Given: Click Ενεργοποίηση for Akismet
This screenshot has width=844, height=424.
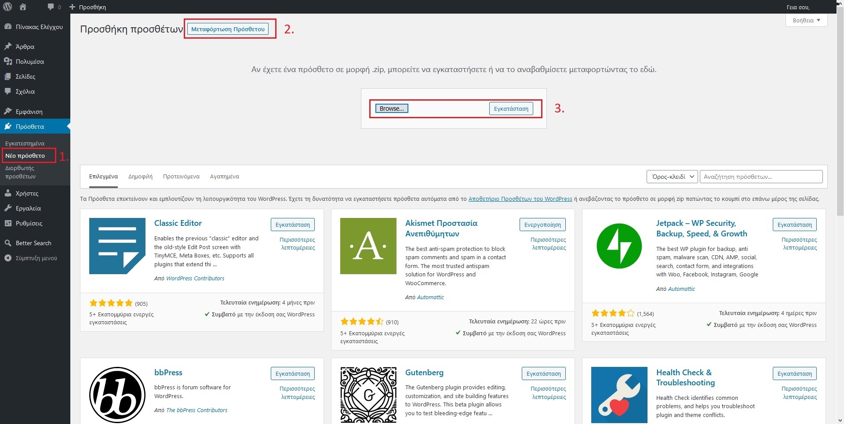Looking at the screenshot, I should [542, 225].
